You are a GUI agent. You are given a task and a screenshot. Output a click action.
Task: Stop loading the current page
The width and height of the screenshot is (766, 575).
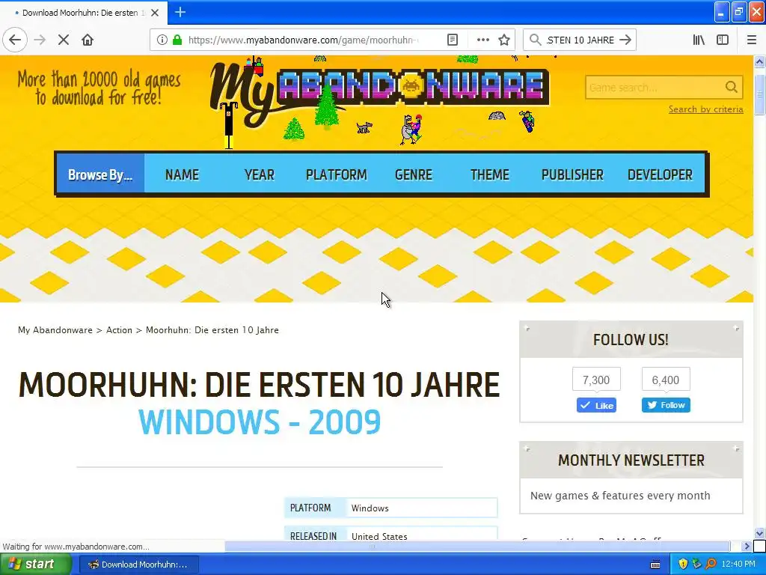(x=64, y=40)
